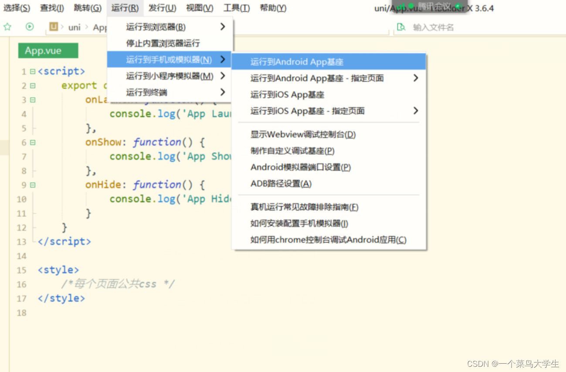
Task: Switch to the App.vue editor tab
Action: [x=48, y=51]
